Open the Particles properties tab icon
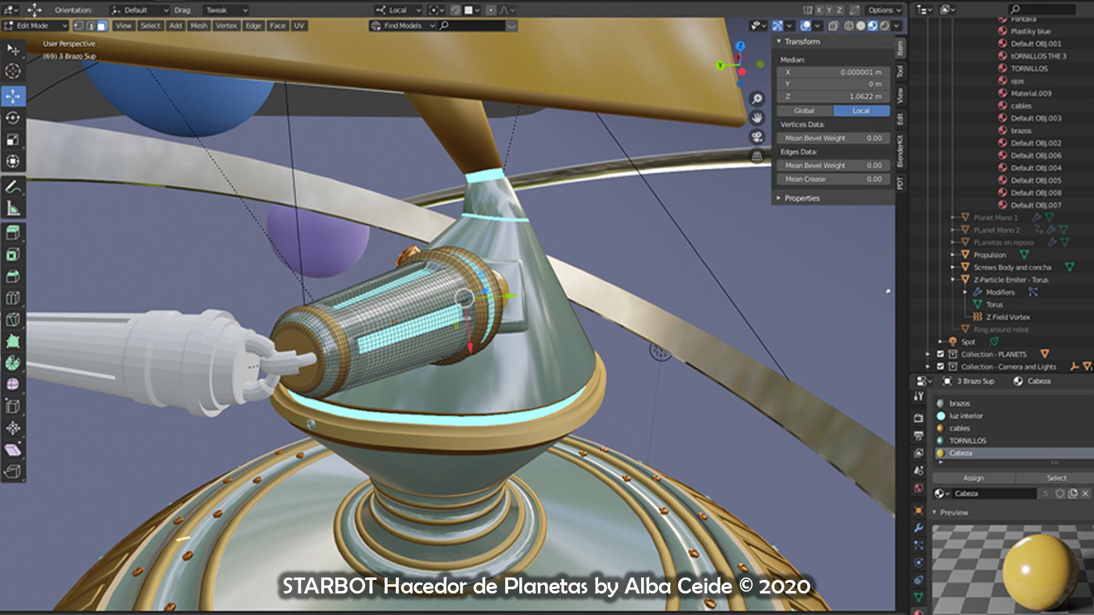The image size is (1094, 615). (x=919, y=545)
